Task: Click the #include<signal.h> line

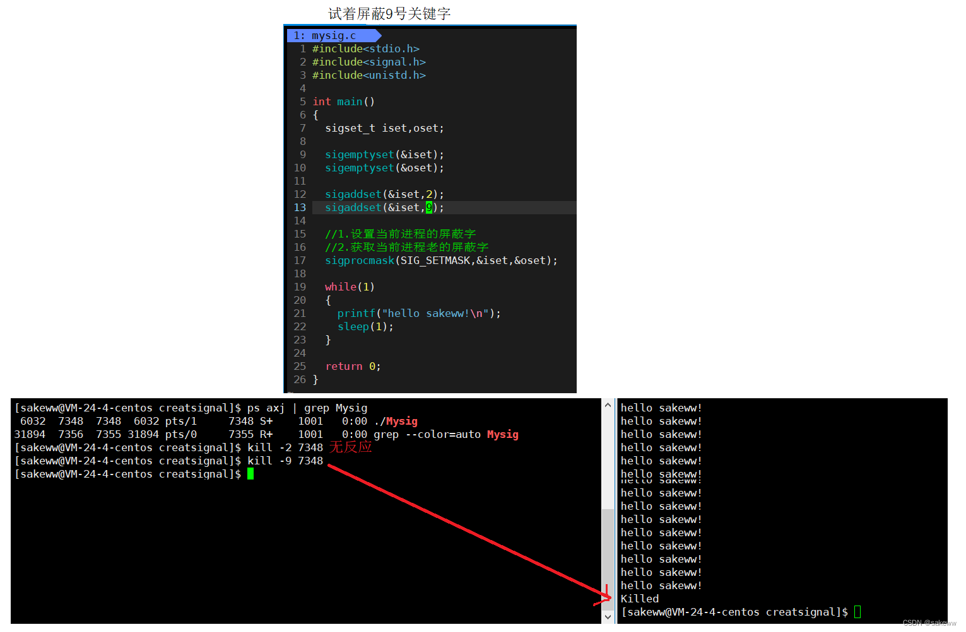Action: (x=369, y=62)
